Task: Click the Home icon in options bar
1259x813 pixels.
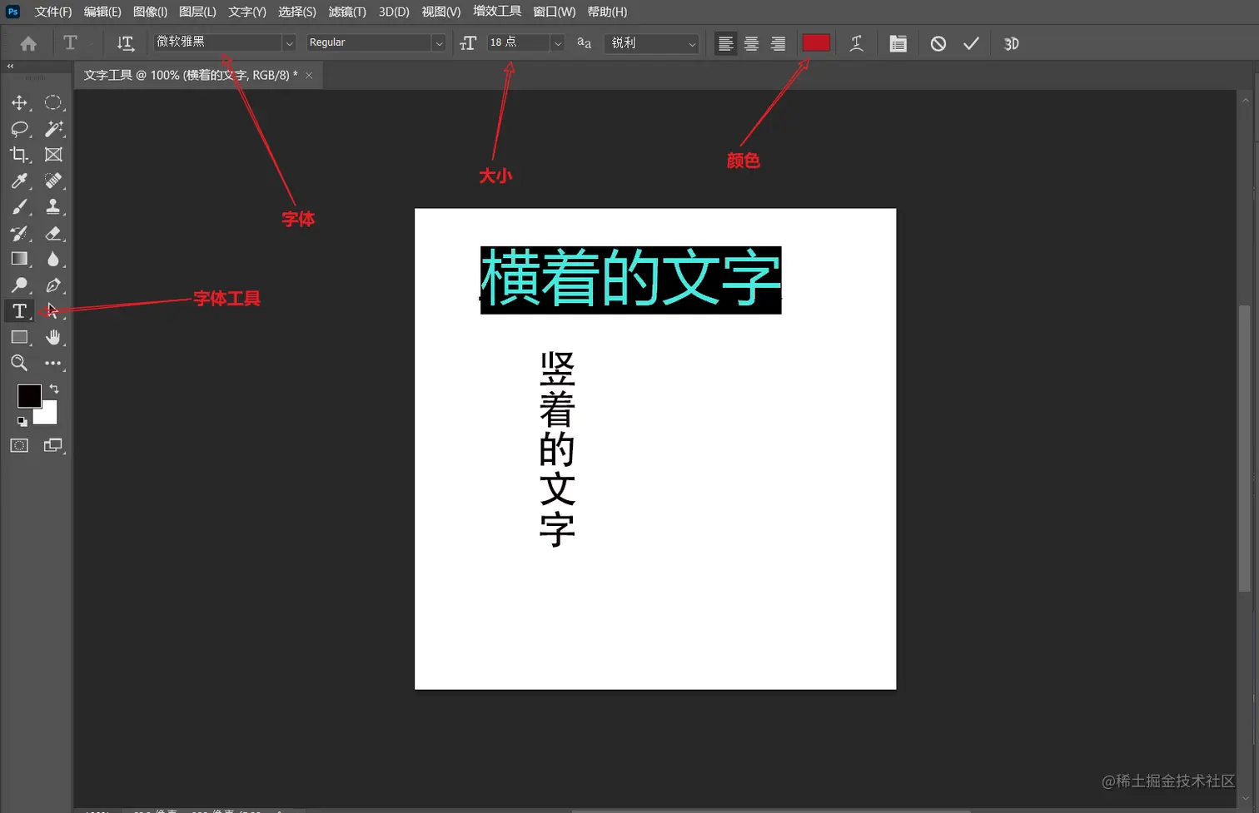Action: pos(28,43)
